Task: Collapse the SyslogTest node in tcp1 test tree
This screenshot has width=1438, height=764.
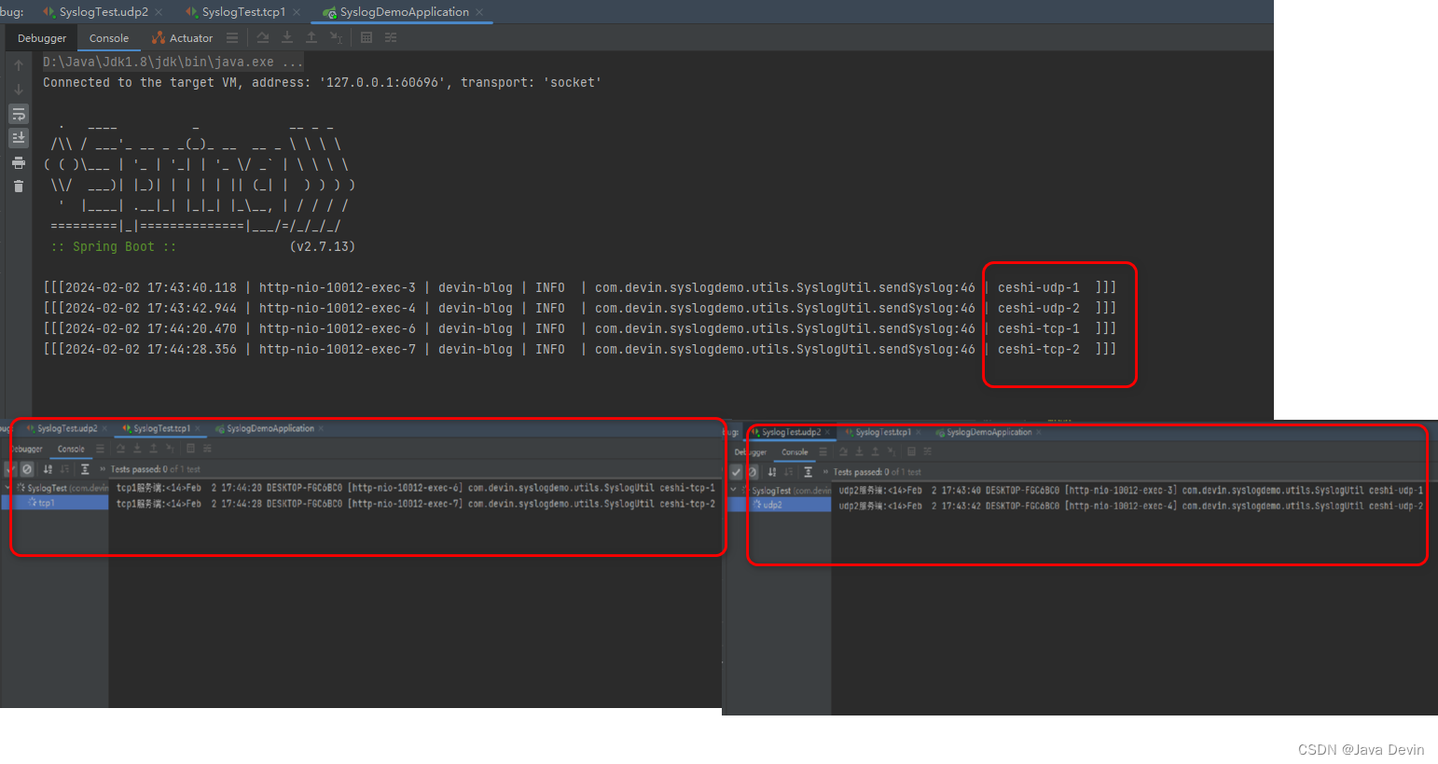Action: coord(7,487)
